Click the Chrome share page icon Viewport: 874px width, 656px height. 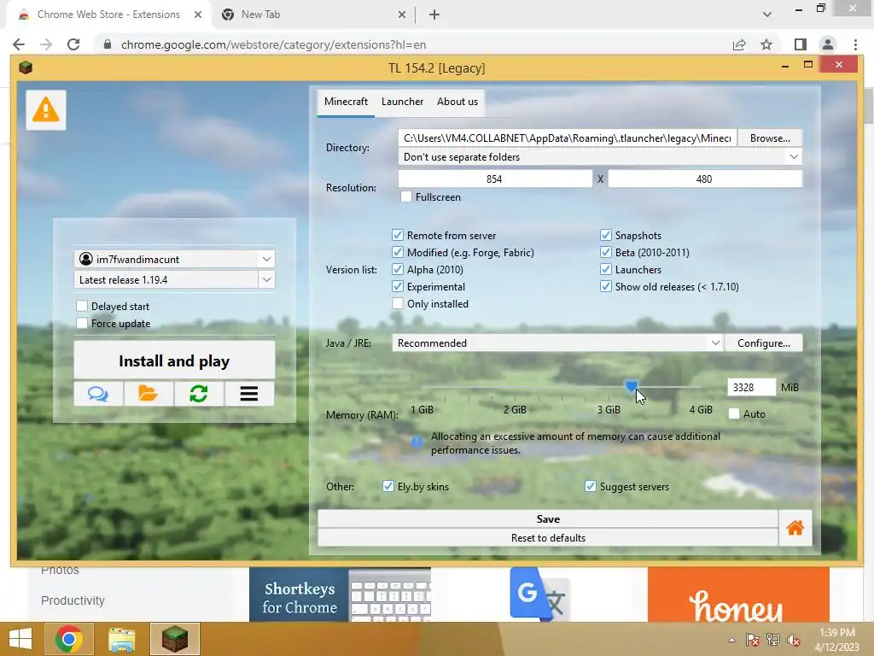tap(739, 44)
